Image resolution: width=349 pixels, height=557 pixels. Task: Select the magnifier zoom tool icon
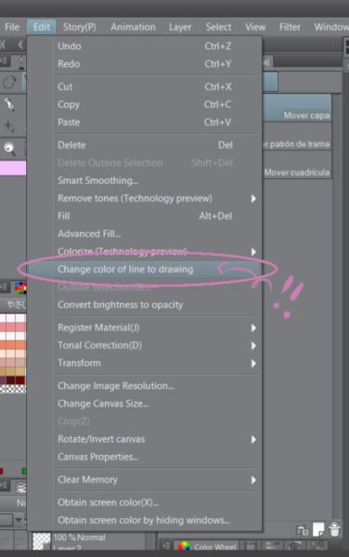[9, 149]
